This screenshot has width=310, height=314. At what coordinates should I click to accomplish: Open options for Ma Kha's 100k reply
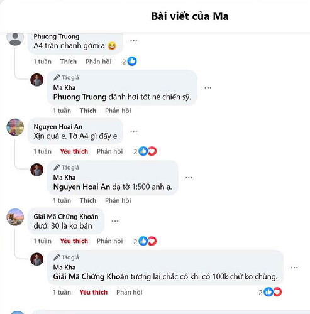(x=294, y=268)
